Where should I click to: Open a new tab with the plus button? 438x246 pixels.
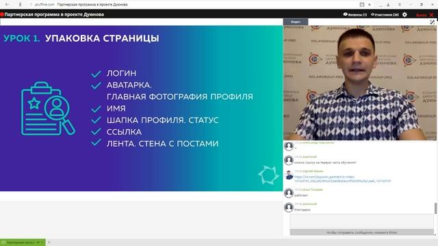coord(49,243)
